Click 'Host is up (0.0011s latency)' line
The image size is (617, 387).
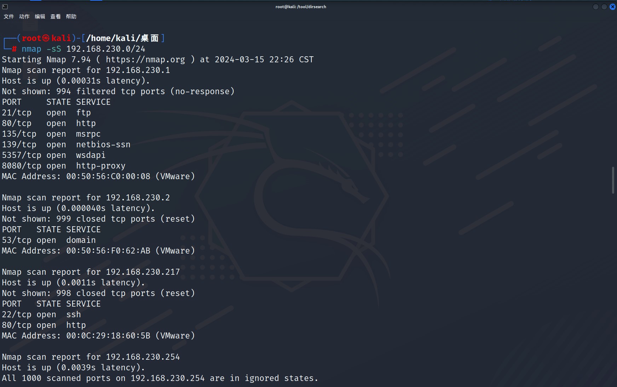point(74,283)
